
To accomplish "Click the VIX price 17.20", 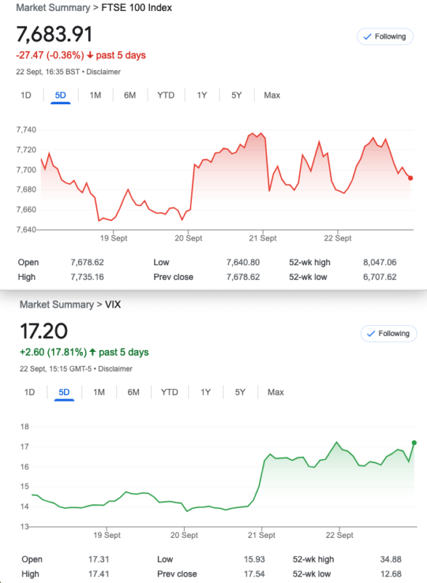I will (44, 331).
